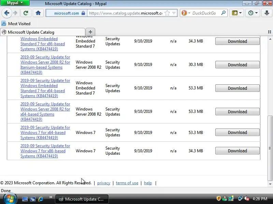Click the page scrollbar up arrow

pos(270,39)
